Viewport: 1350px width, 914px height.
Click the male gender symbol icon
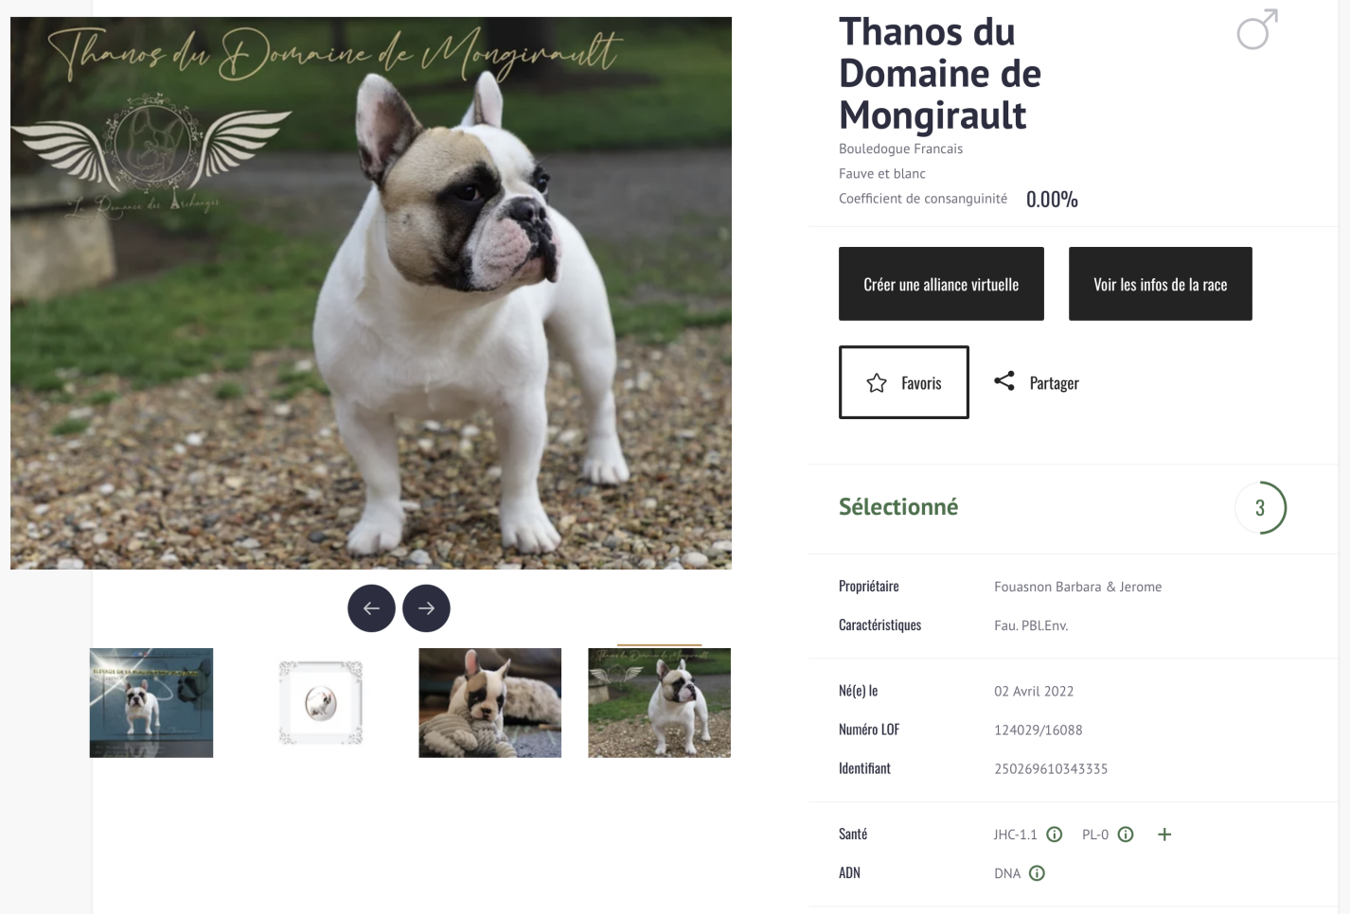[x=1257, y=29]
